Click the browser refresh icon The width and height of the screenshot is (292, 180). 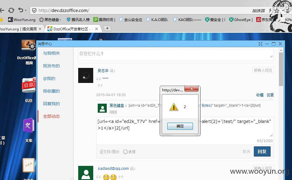(x=11, y=10)
